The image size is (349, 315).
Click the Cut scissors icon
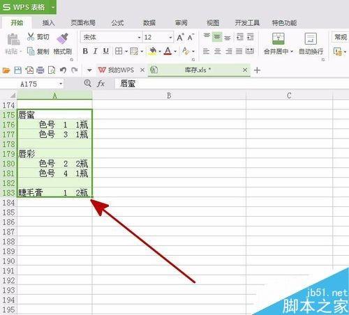[x=31, y=36]
